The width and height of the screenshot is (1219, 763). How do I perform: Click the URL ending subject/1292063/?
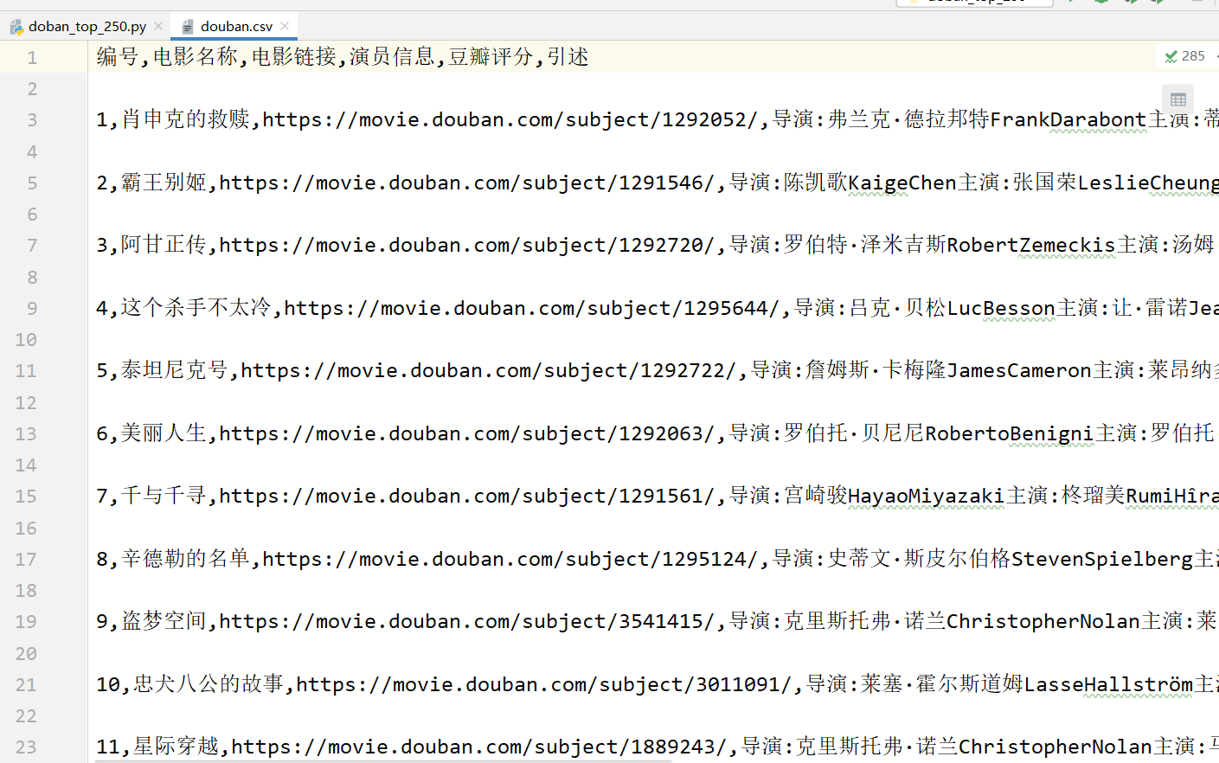[467, 433]
